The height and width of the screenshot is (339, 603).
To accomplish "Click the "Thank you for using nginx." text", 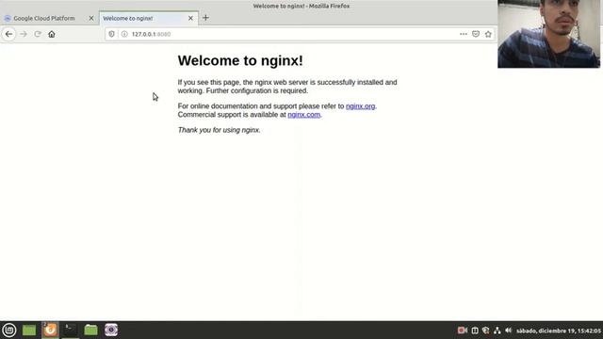I will point(219,130).
